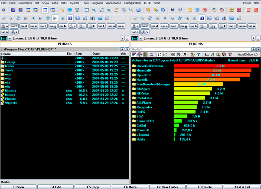Open left panel drive [-c-] dropdown

[x=10, y=39]
